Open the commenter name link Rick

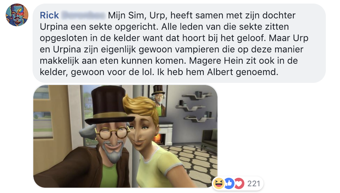pyautogui.click(x=50, y=15)
